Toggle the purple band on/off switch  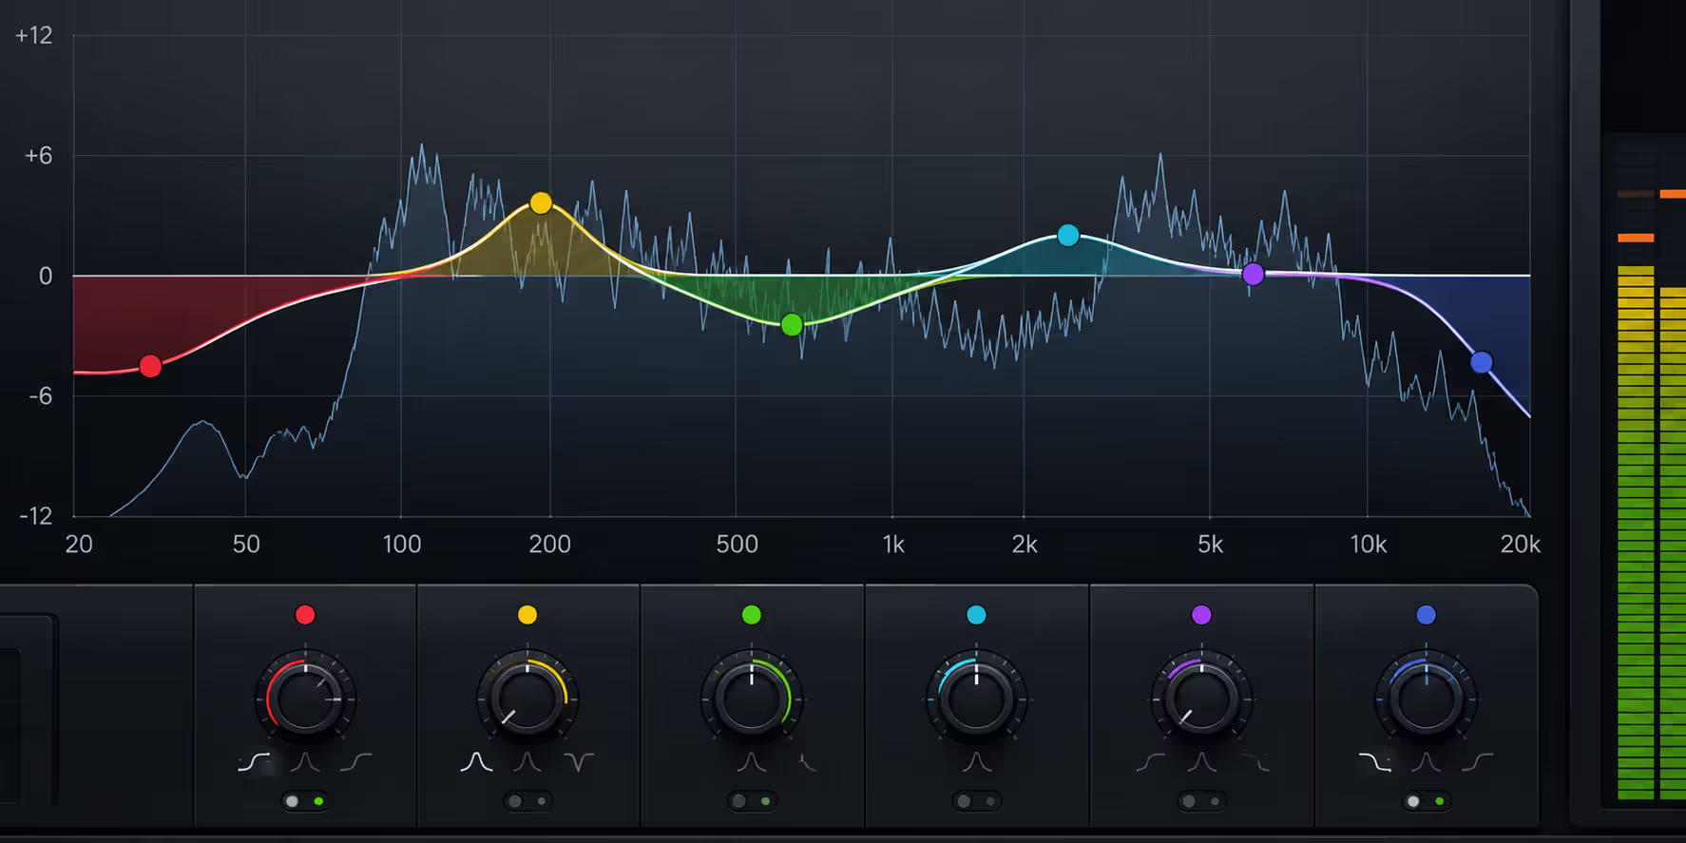[1201, 801]
